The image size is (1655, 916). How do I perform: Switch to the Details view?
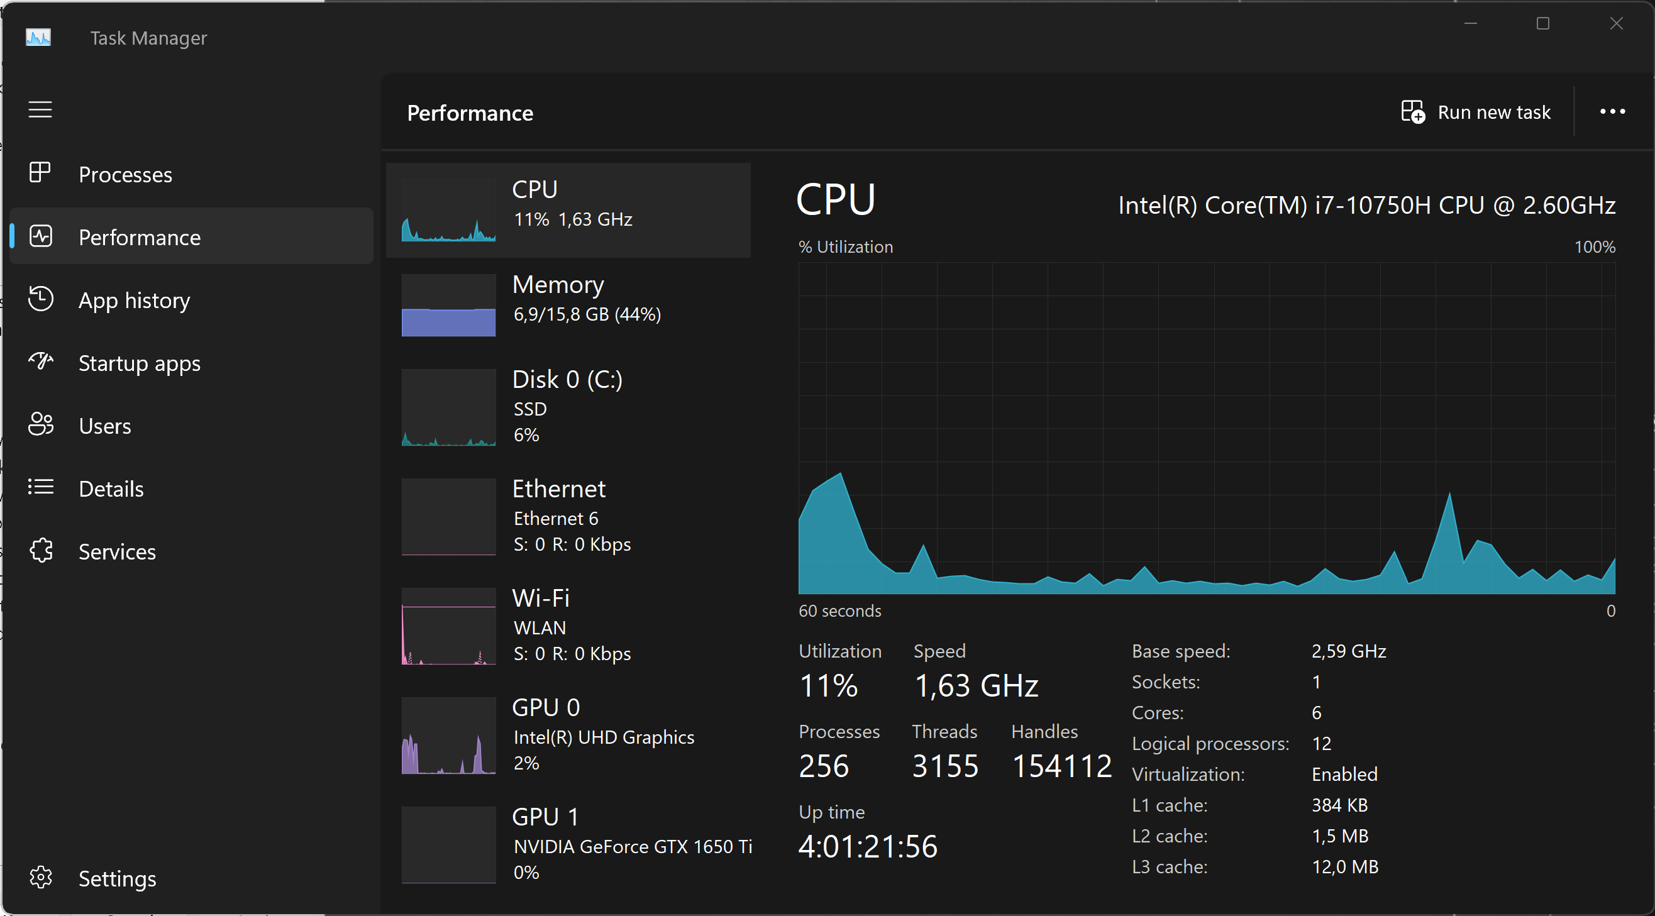111,488
